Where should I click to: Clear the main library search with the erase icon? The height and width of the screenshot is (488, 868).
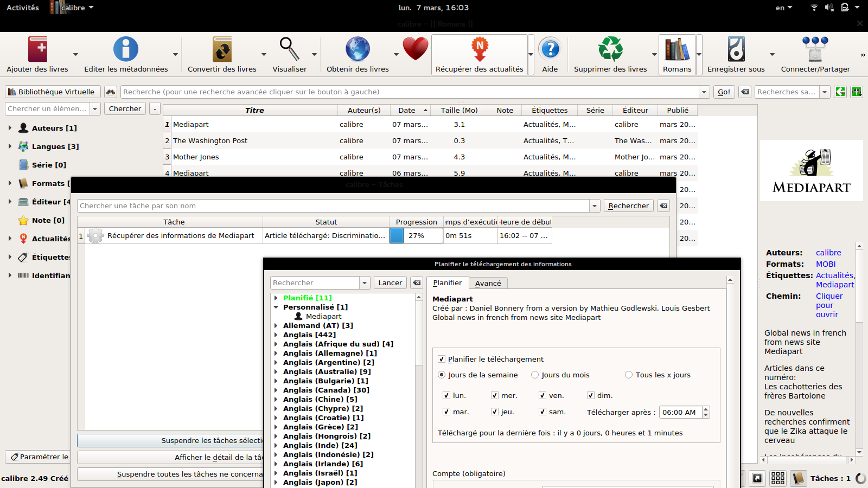[745, 92]
